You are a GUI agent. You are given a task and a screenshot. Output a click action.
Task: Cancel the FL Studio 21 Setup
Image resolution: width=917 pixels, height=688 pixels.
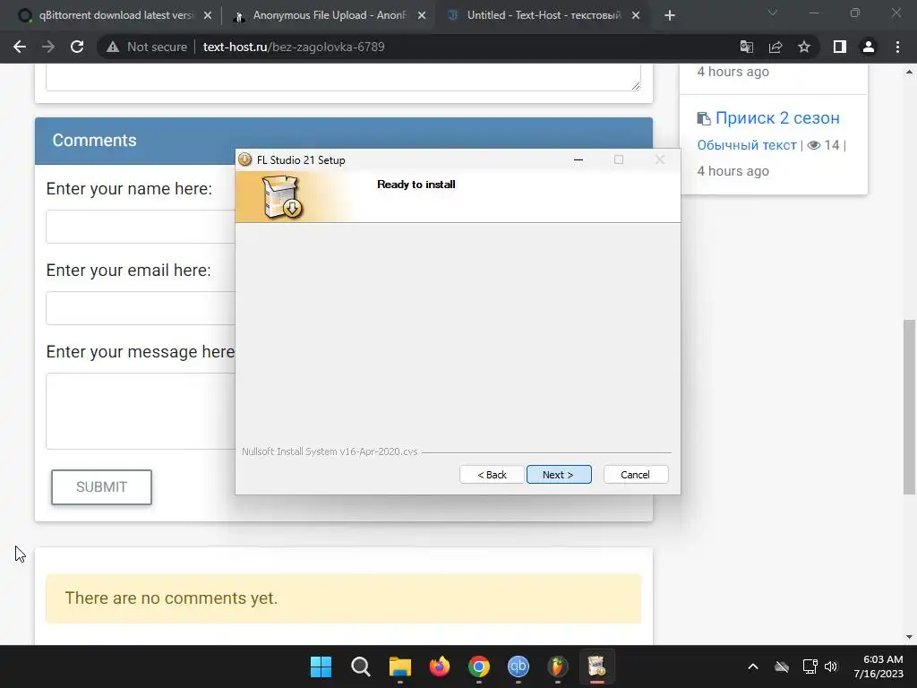coord(635,475)
